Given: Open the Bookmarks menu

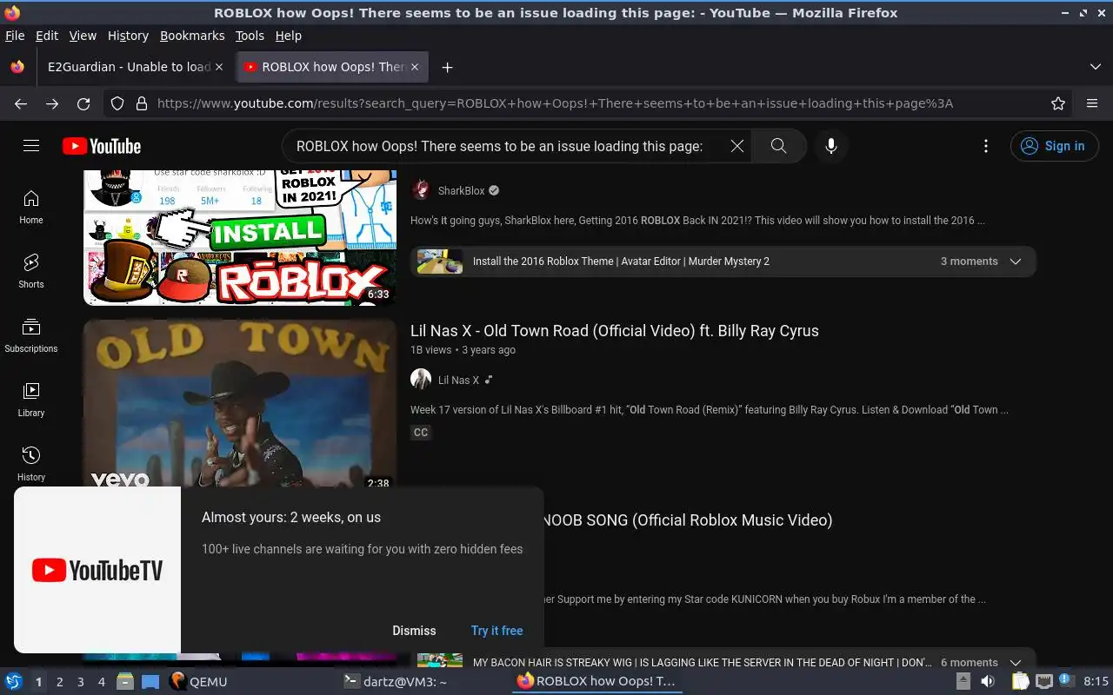Looking at the screenshot, I should tap(192, 36).
